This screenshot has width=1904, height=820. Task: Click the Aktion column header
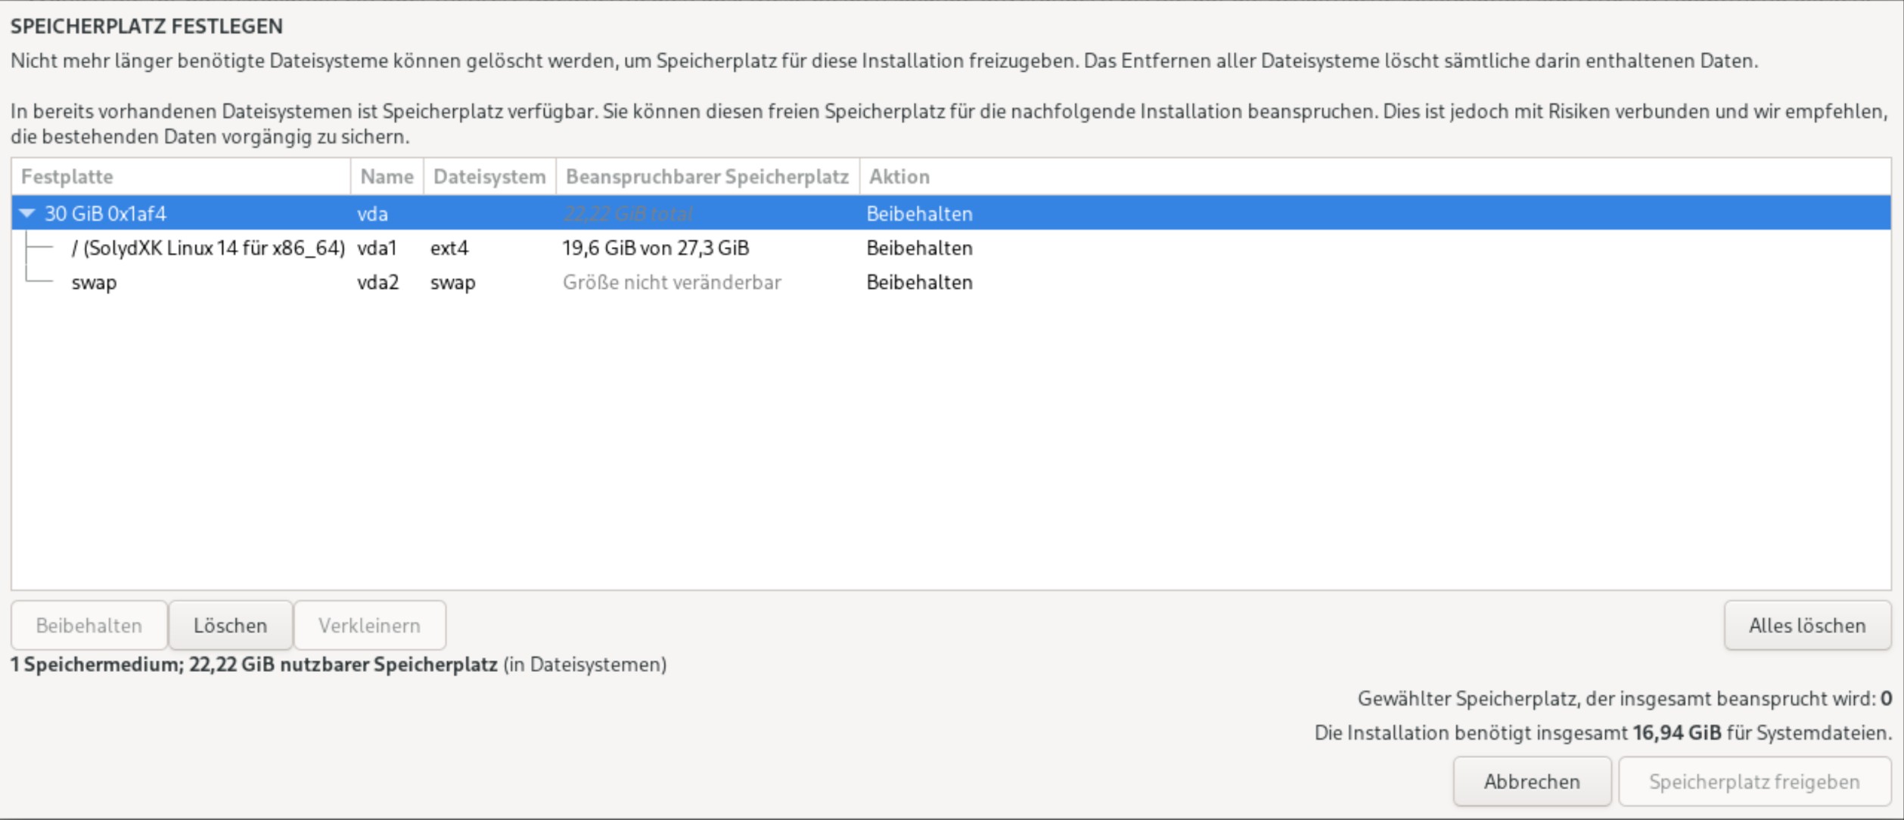tap(899, 176)
